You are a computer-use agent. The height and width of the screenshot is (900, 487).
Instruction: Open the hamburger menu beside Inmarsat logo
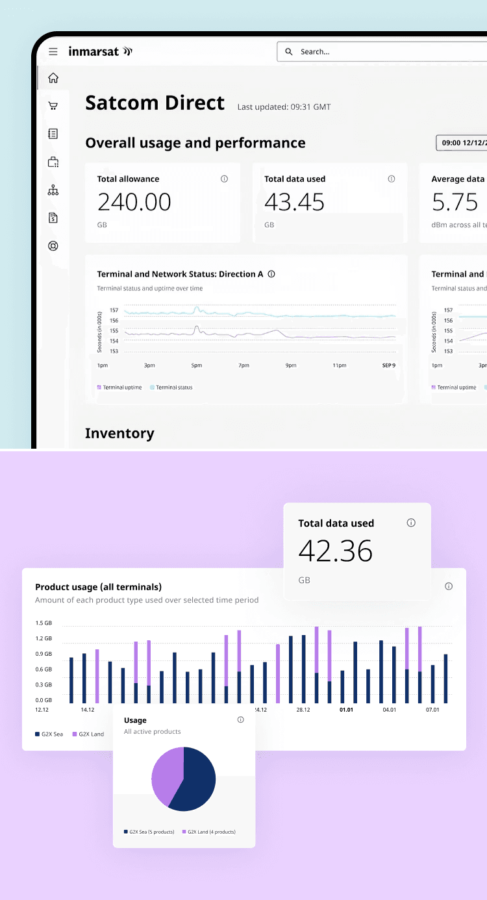[x=53, y=52]
